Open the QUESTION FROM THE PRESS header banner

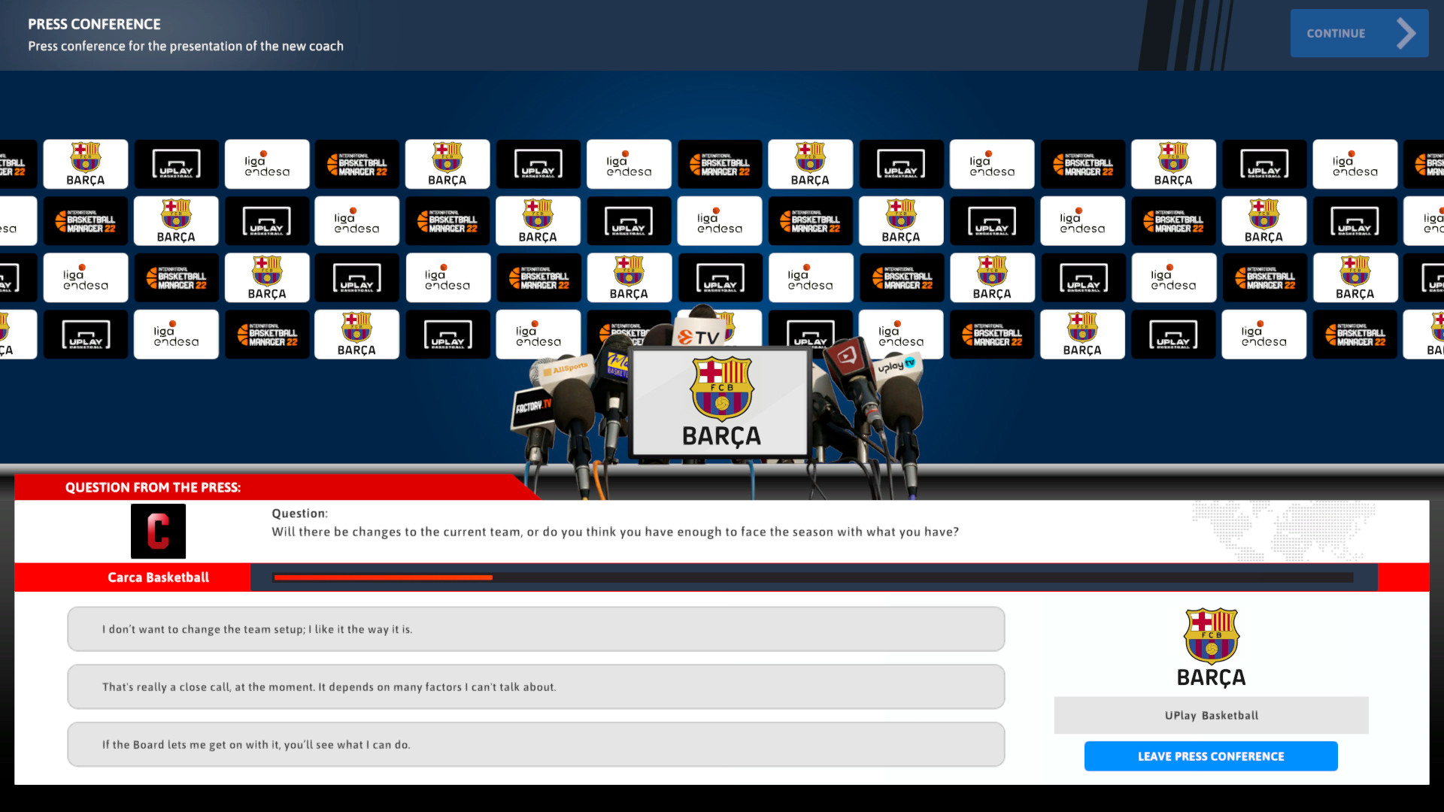tap(153, 487)
